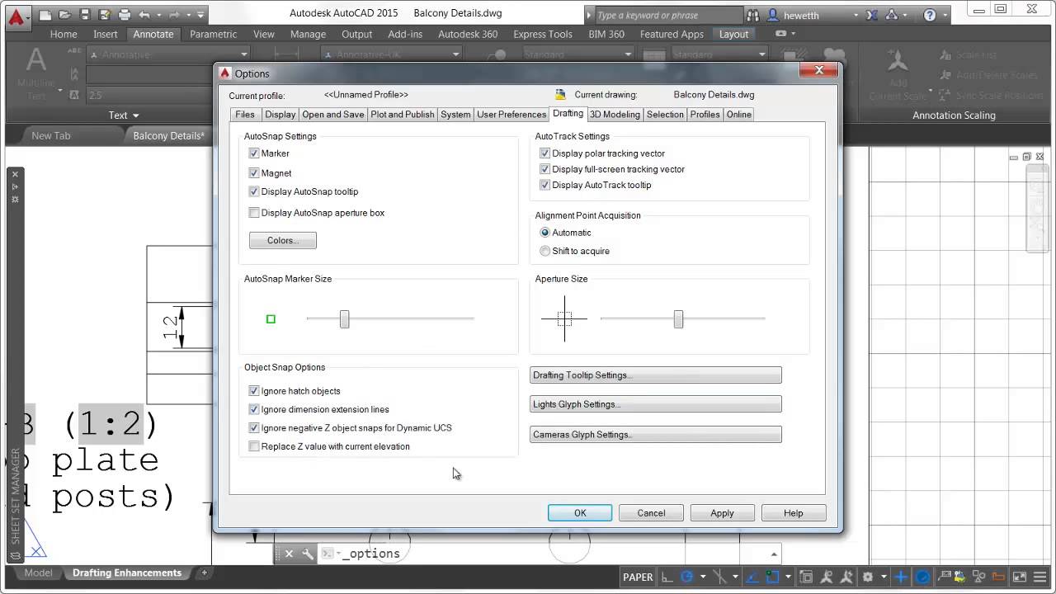Switch to the Drafting Enhancements layout tab
The height and width of the screenshot is (594, 1056).
click(x=127, y=573)
